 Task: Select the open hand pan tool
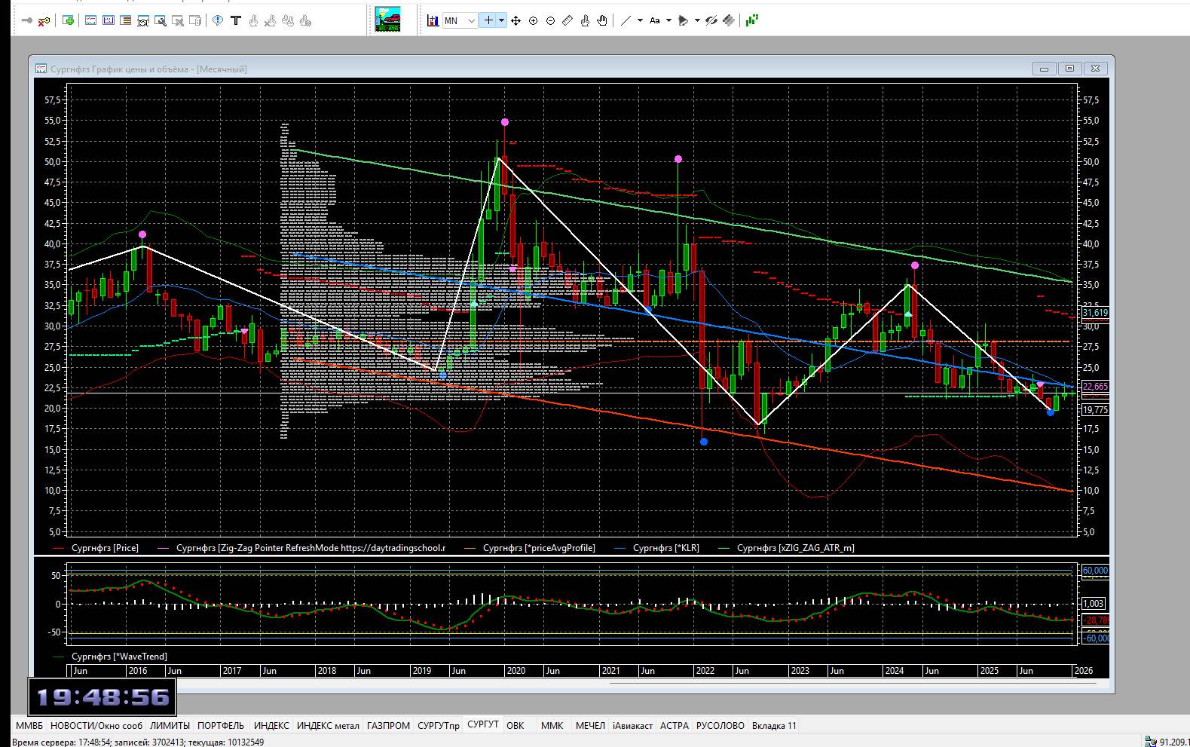(x=602, y=20)
